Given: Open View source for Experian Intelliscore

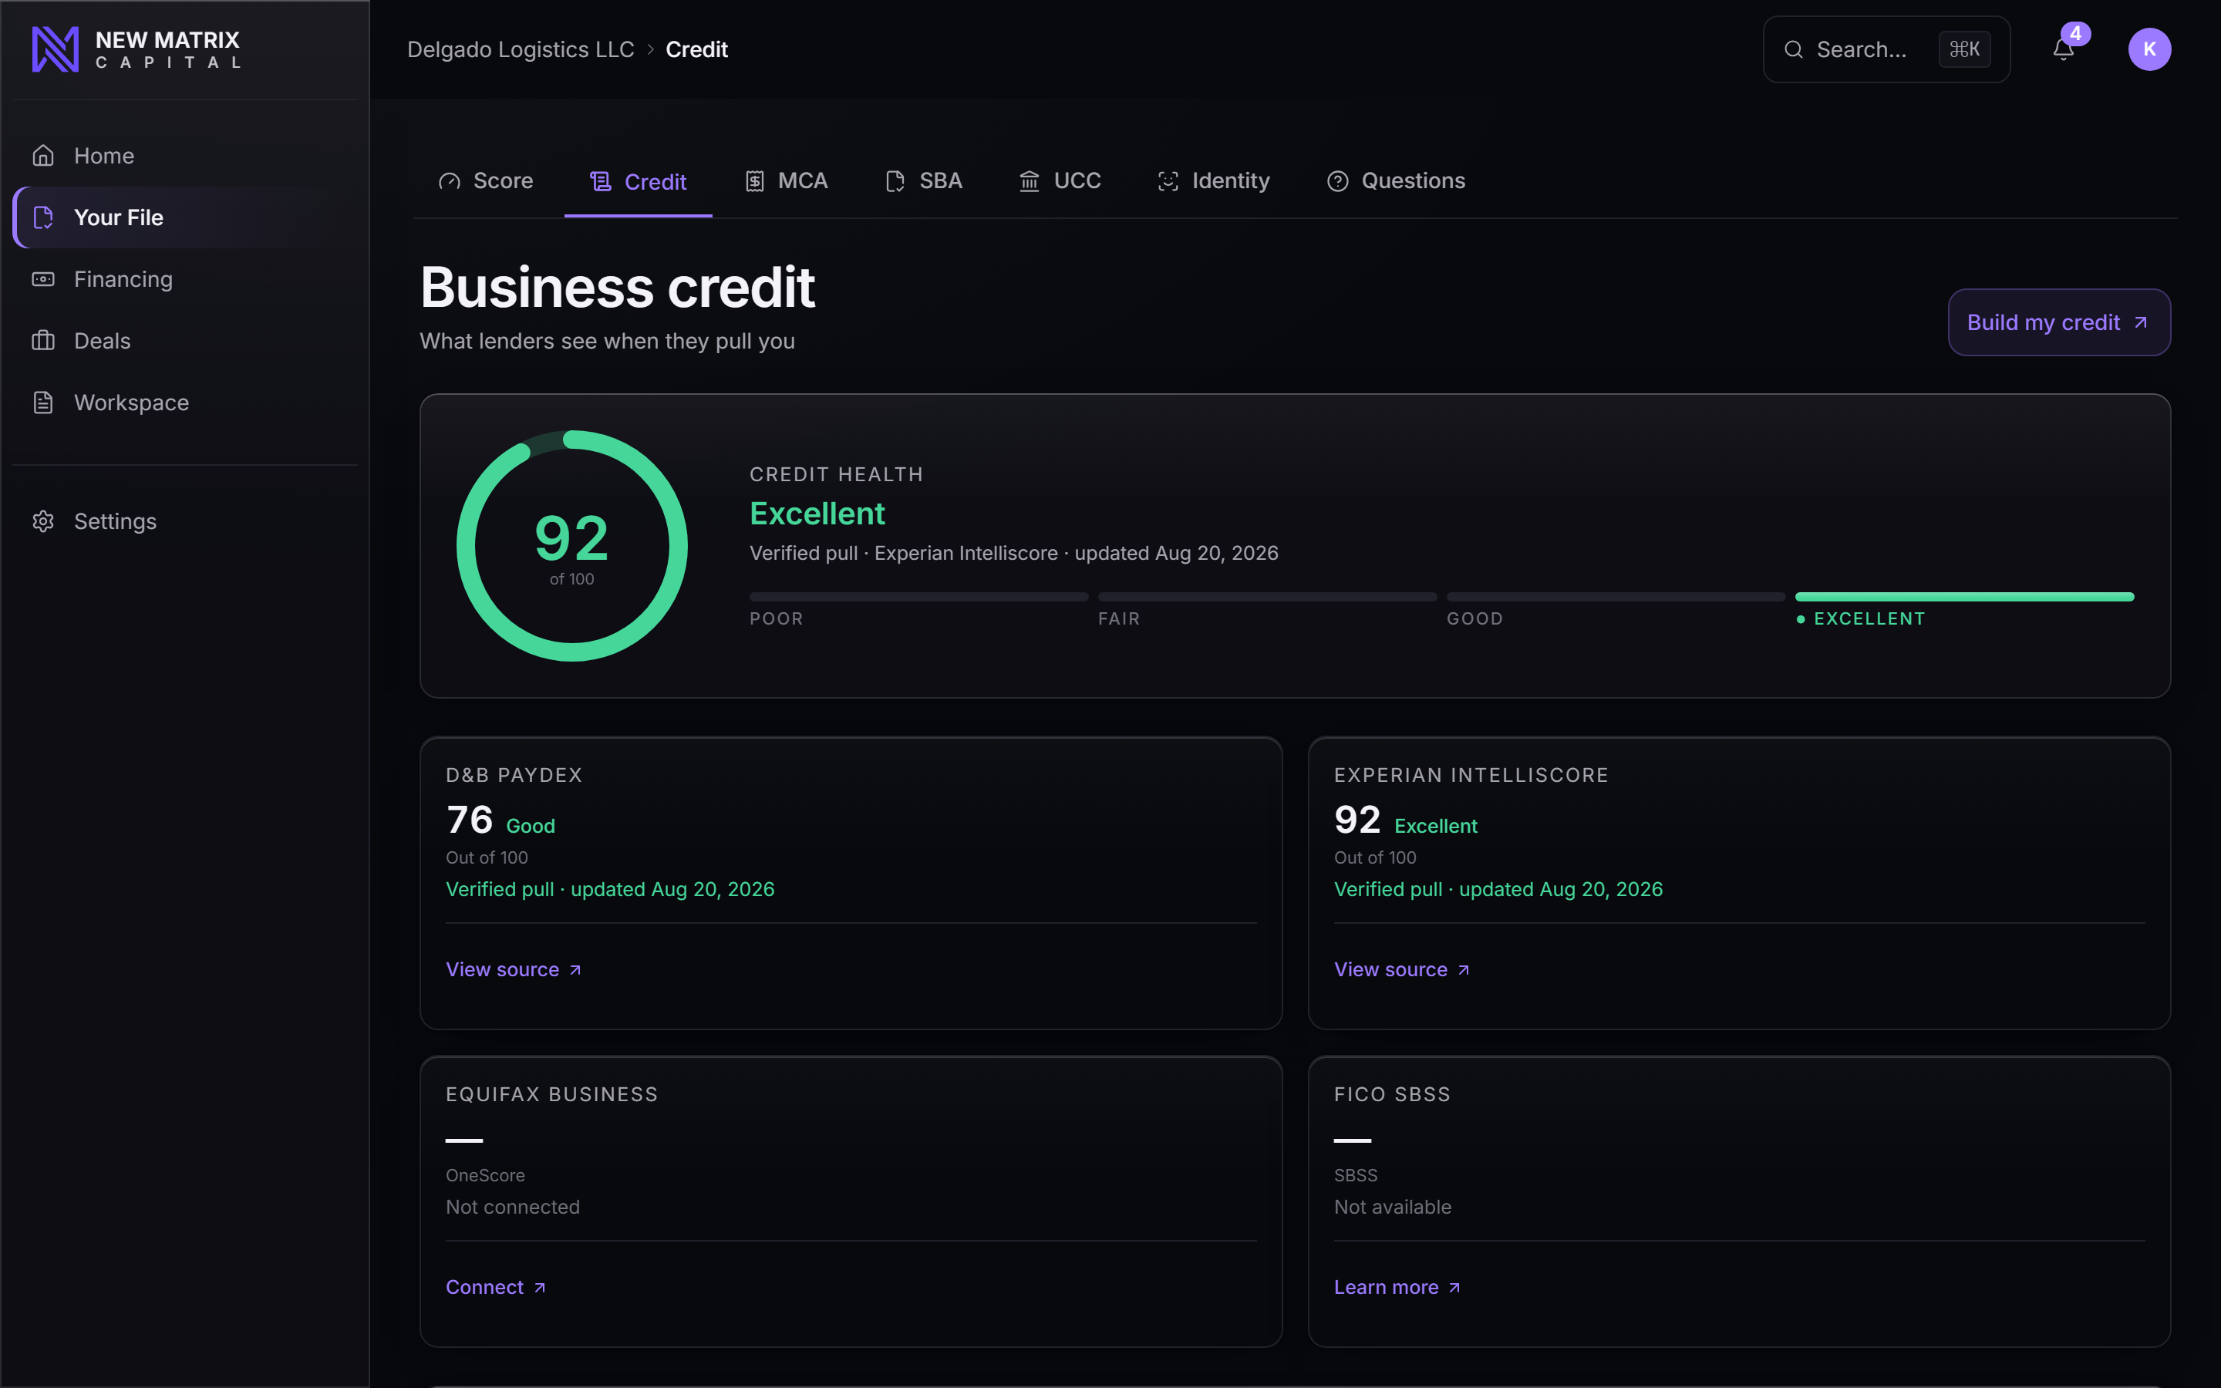Looking at the screenshot, I should coord(1402,969).
